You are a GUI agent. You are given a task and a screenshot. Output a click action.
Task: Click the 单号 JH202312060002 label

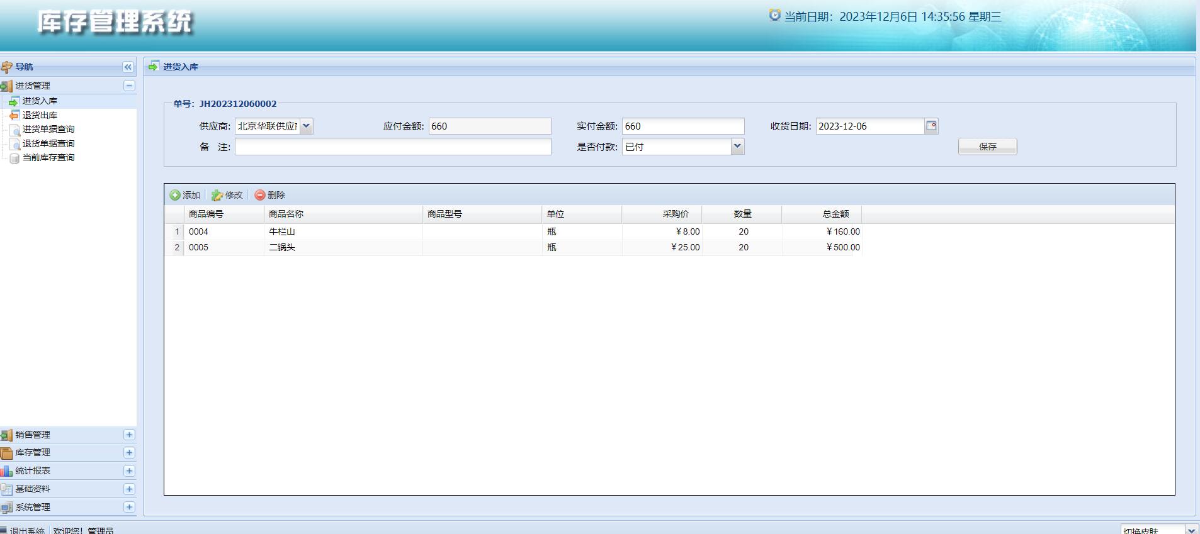click(x=225, y=104)
